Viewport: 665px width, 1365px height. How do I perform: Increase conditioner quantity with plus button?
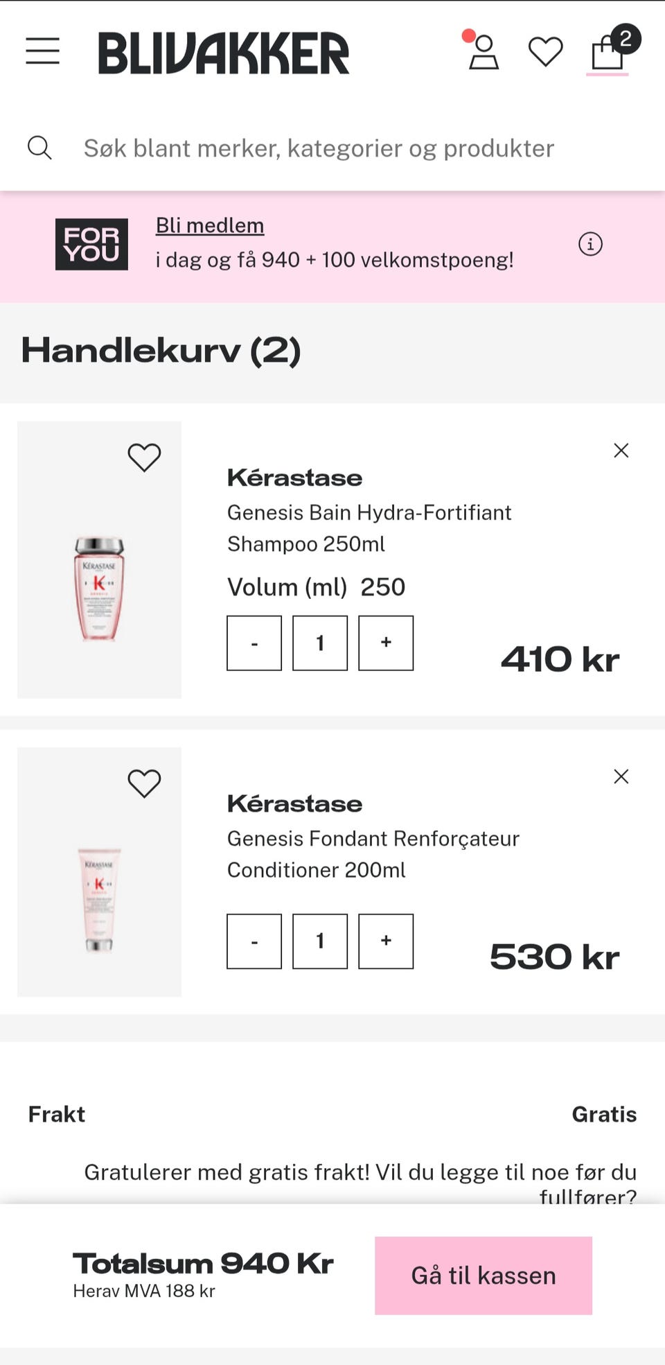386,941
